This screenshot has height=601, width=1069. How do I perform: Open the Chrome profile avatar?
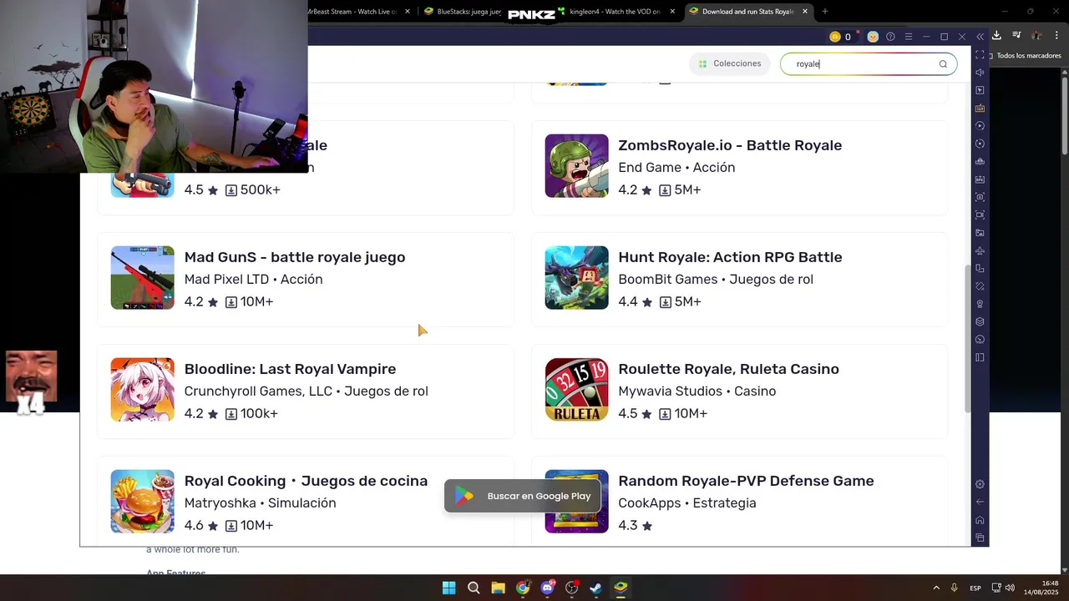1036,35
